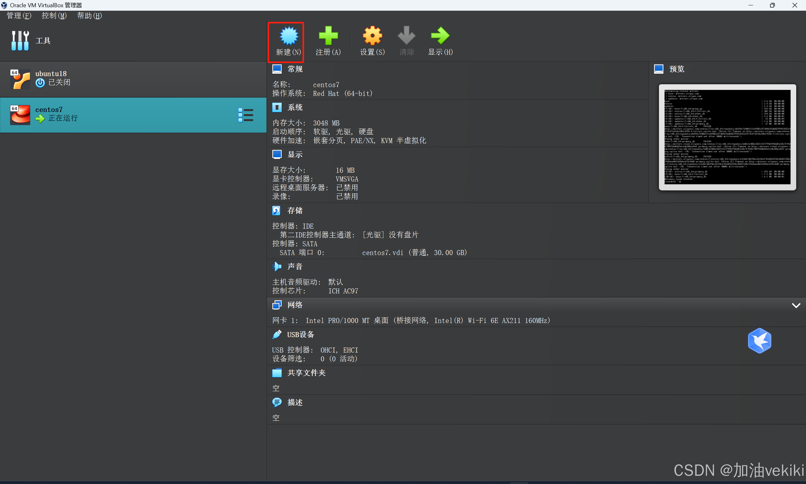
Task: Open the centos7 list options menu
Action: pyautogui.click(x=246, y=115)
